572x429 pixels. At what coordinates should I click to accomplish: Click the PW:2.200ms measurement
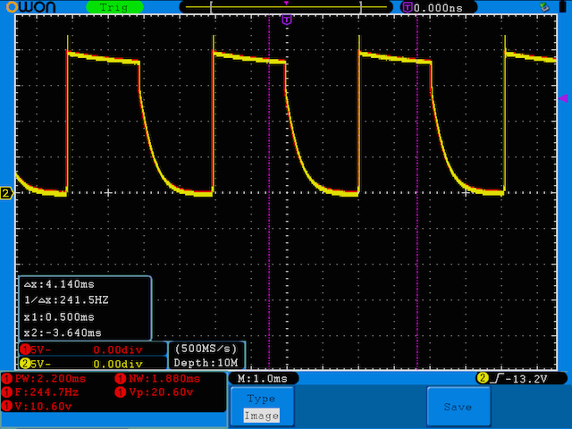point(44,379)
